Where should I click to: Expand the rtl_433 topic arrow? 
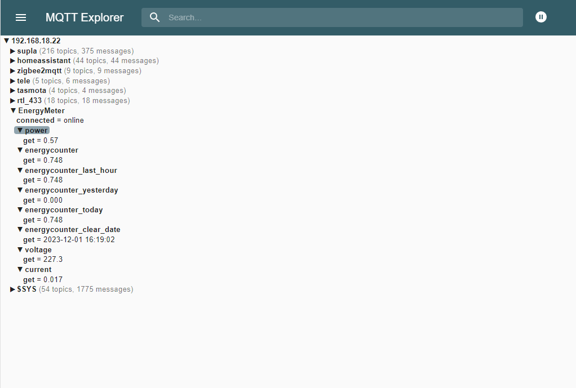coord(12,101)
